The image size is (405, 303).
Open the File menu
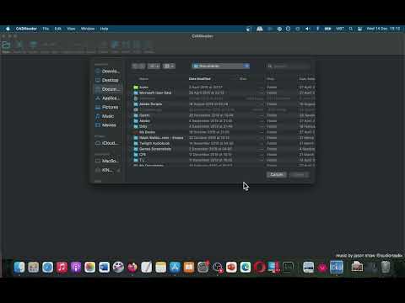pyautogui.click(x=46, y=29)
